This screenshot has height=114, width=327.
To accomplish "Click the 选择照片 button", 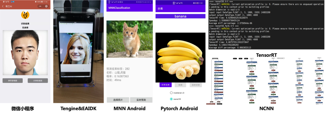I will tap(118, 100).
